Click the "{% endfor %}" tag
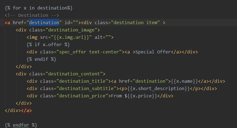The height and width of the screenshot is (128, 237). [21, 125]
